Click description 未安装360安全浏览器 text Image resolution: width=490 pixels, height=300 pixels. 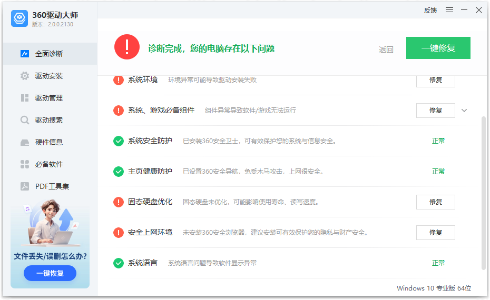click(x=275, y=233)
